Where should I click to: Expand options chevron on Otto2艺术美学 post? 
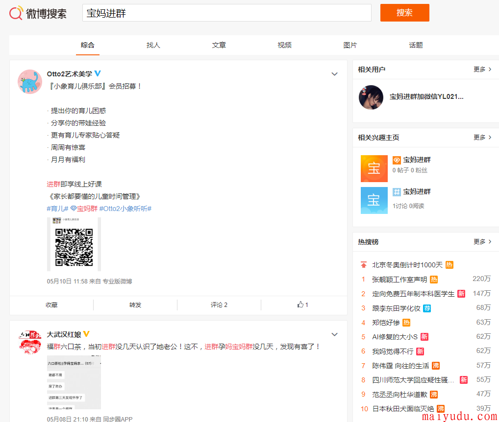click(x=334, y=74)
